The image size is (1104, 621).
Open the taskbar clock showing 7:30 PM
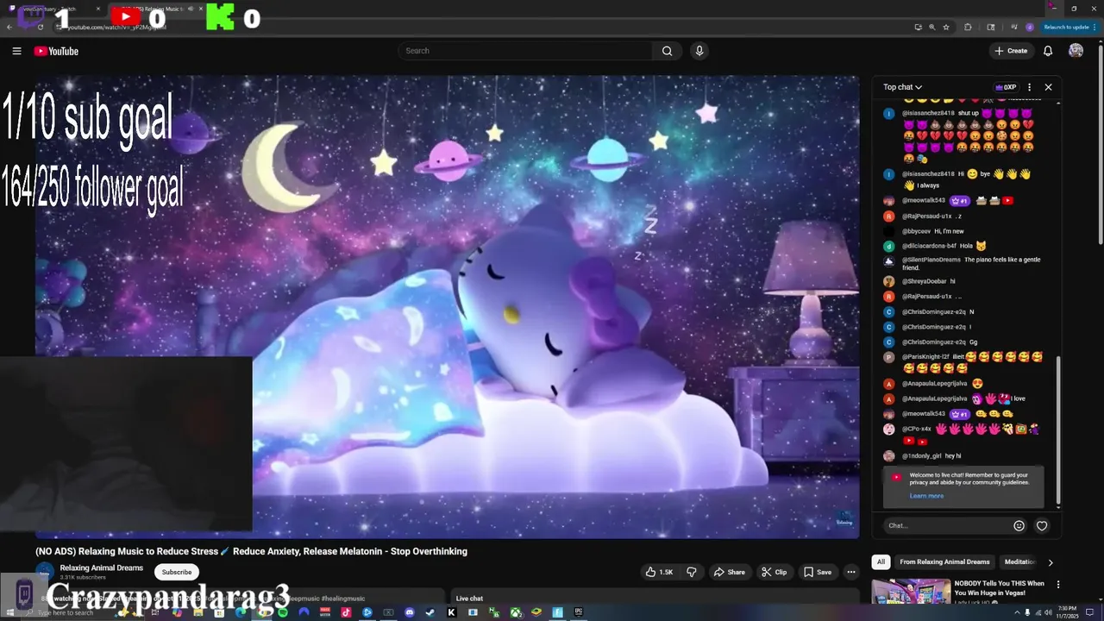(1066, 612)
